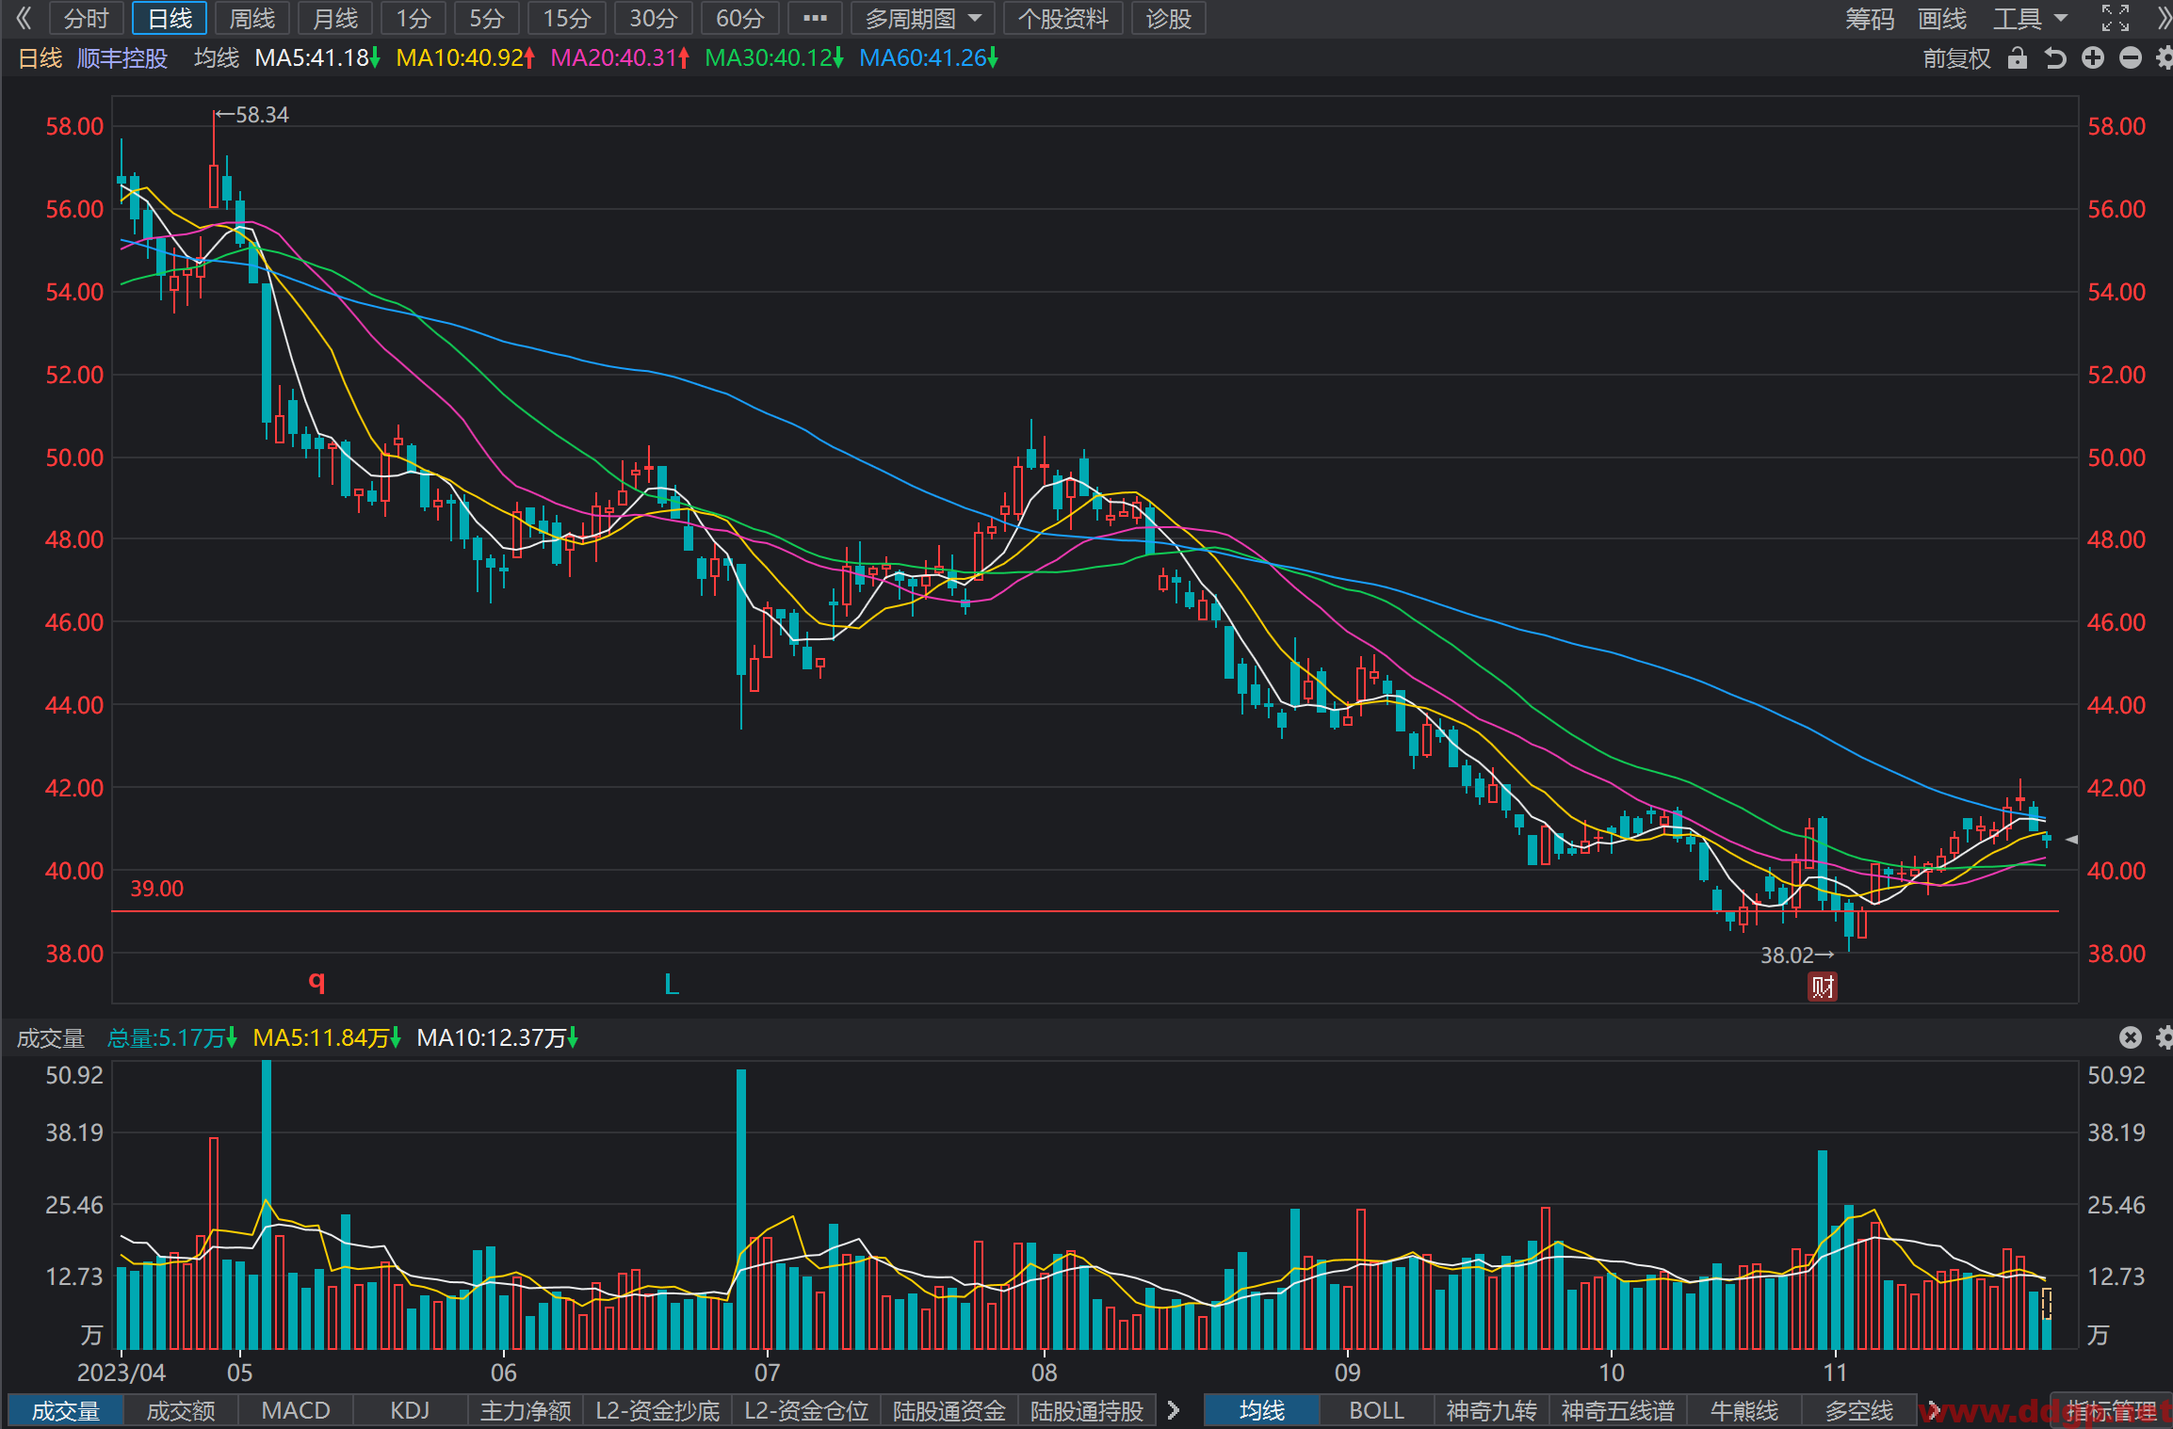Close the 成交量 volume panel

(x=2130, y=1037)
